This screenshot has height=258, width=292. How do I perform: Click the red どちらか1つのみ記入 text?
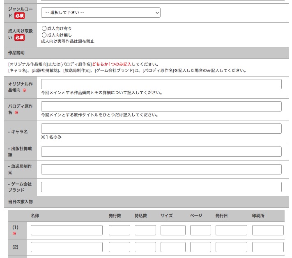pyautogui.click(x=112, y=64)
